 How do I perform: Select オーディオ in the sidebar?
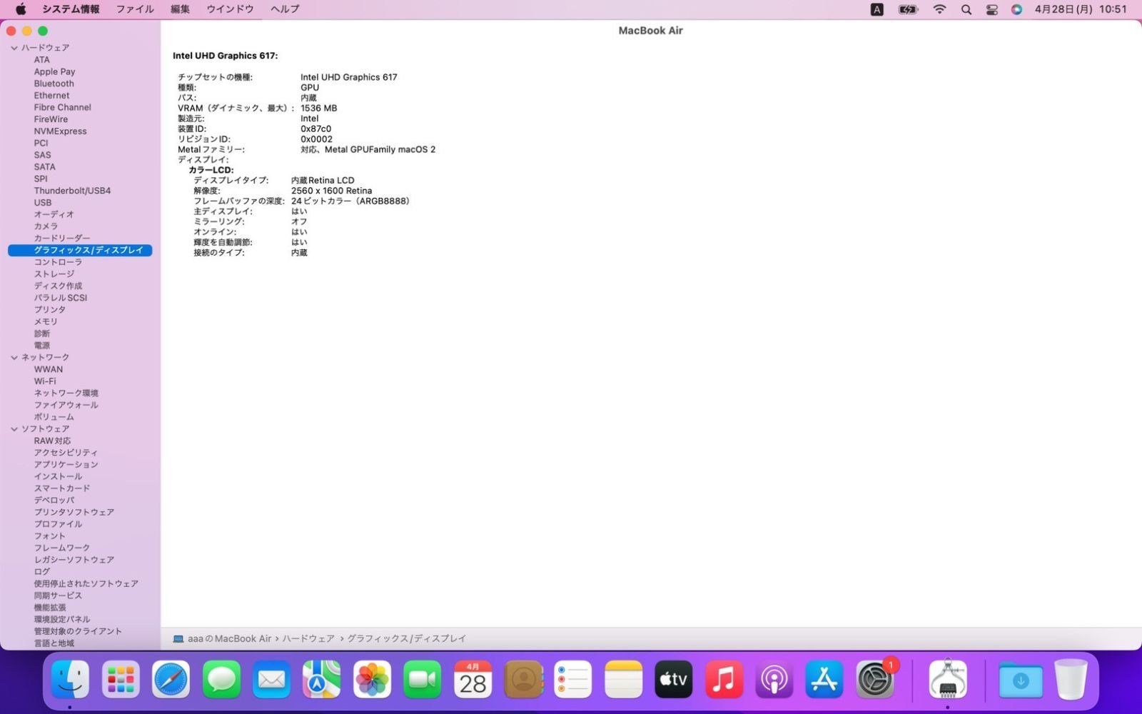pyautogui.click(x=54, y=214)
